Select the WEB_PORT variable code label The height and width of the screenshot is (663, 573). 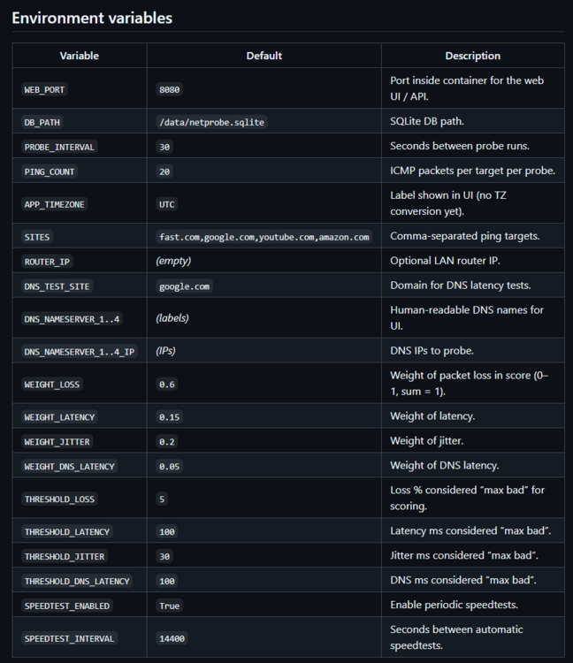pyautogui.click(x=44, y=89)
